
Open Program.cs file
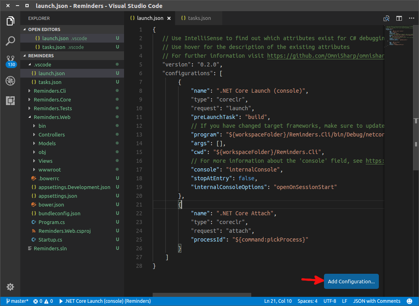(72, 222)
